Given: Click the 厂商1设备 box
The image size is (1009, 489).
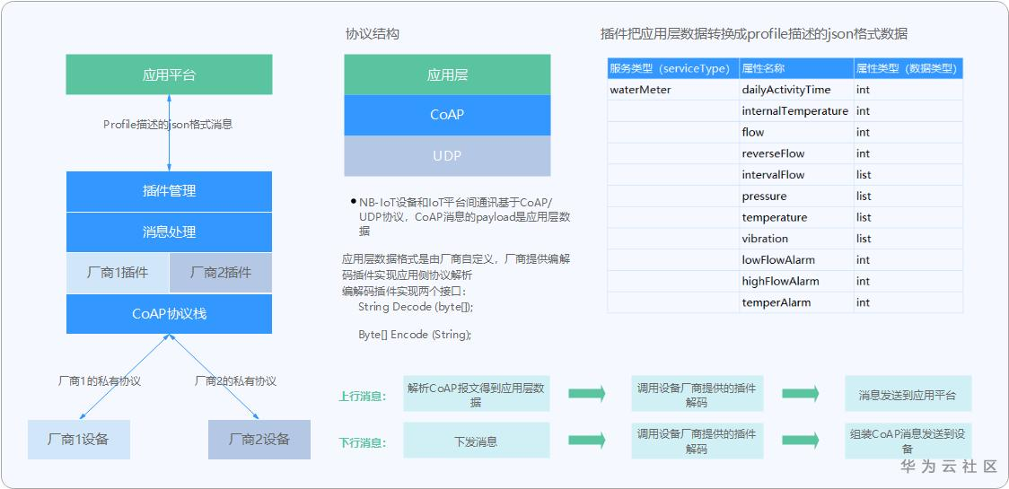Looking at the screenshot, I should [x=78, y=440].
